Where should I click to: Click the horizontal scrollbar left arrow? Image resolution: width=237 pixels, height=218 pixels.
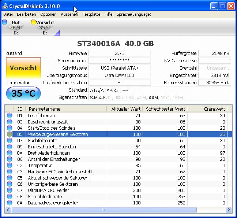8,210
